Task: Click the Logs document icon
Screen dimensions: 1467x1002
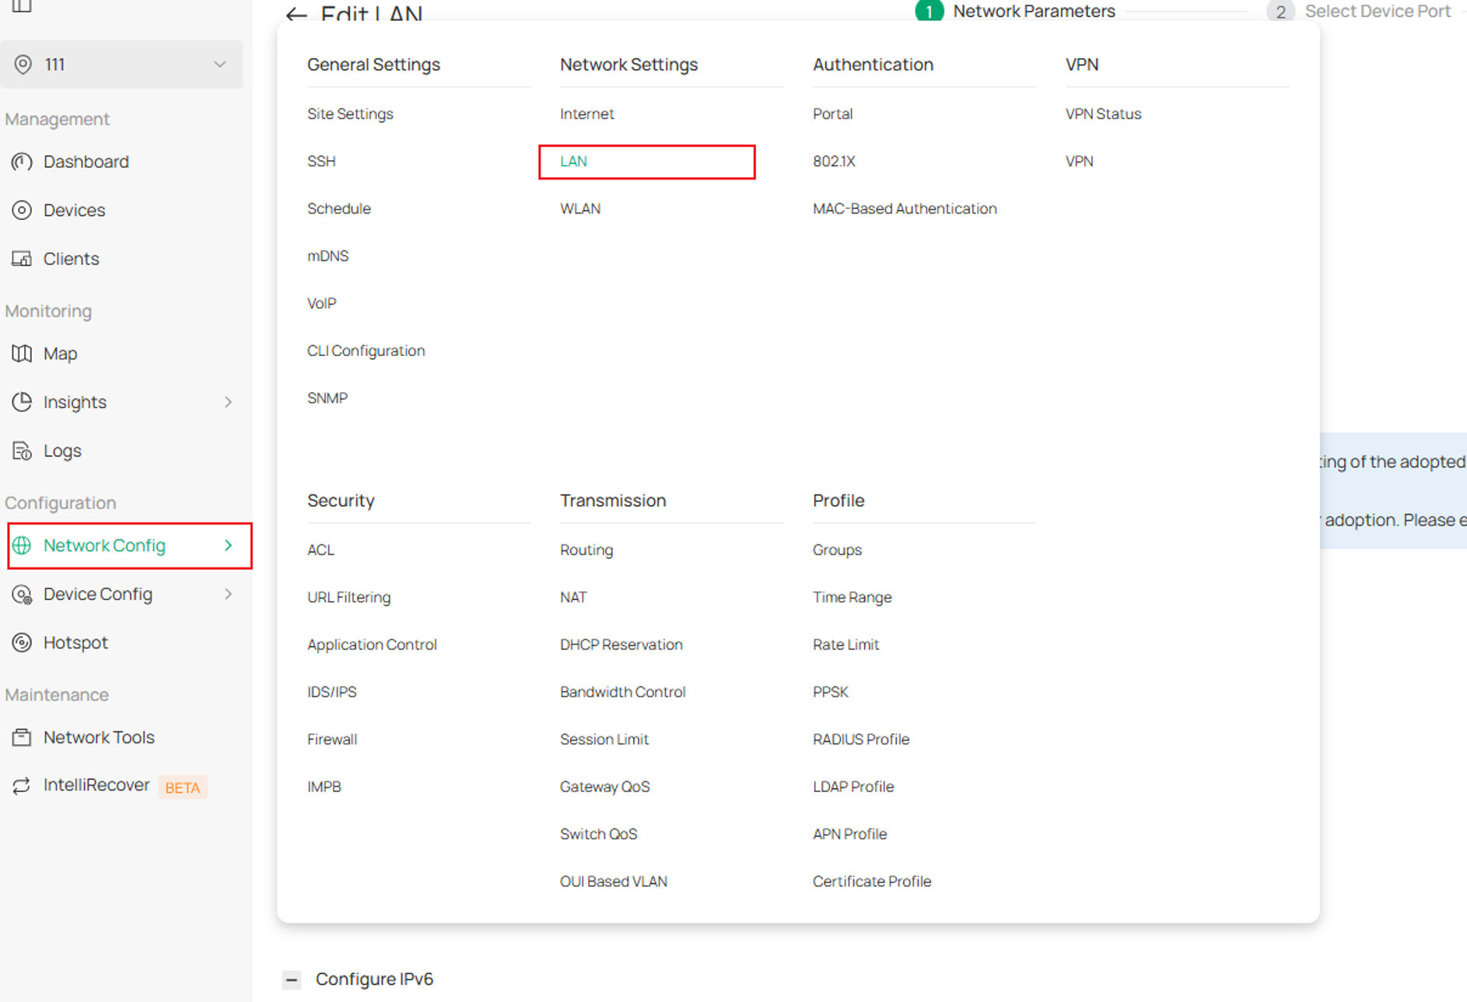Action: 22,451
